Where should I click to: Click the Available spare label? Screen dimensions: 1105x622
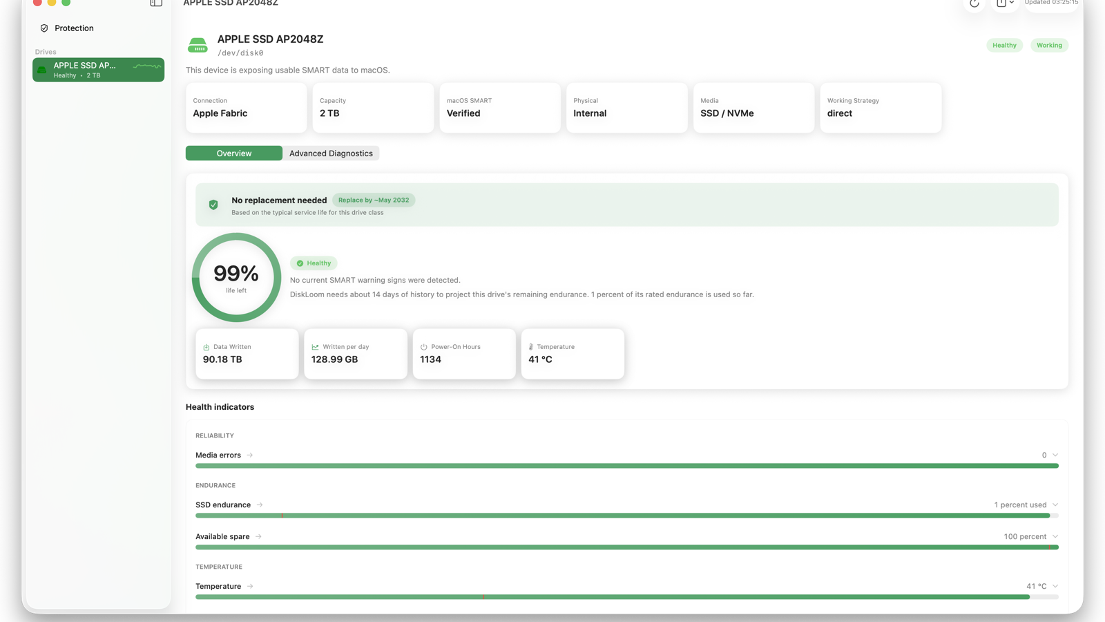[222, 537]
